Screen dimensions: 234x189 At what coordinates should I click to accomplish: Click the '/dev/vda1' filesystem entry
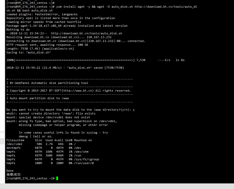pyautogui.click(x=14, y=144)
